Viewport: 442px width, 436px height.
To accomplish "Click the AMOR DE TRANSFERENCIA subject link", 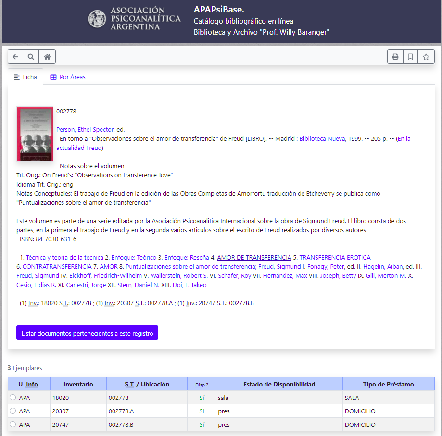I will coord(254,258).
